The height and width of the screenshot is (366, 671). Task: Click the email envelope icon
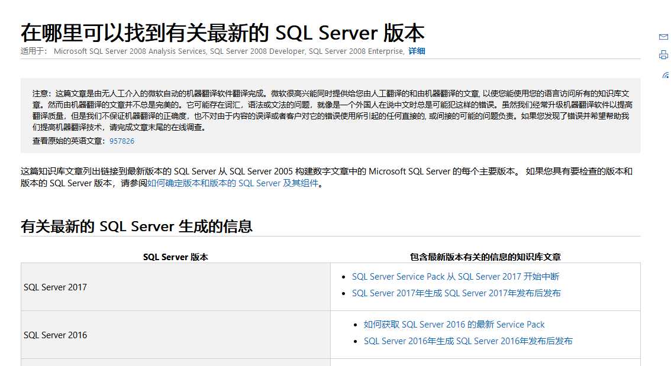pyautogui.click(x=663, y=37)
